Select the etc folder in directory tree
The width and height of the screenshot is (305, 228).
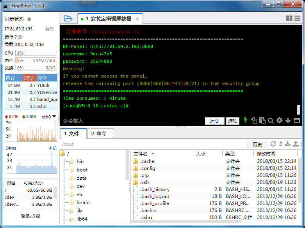(x=80, y=194)
